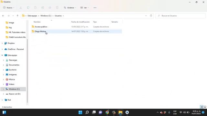Select OneDrive - Personal in sidebar
The image size is (207, 116).
[16, 49]
